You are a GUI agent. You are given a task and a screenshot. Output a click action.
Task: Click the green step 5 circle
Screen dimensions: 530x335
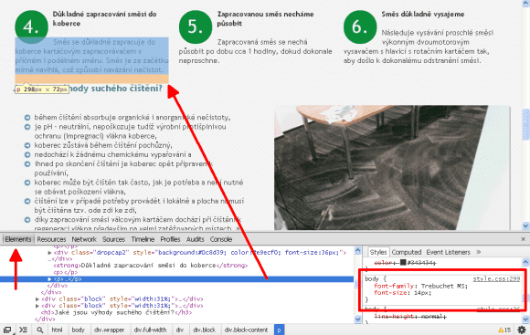click(x=196, y=26)
